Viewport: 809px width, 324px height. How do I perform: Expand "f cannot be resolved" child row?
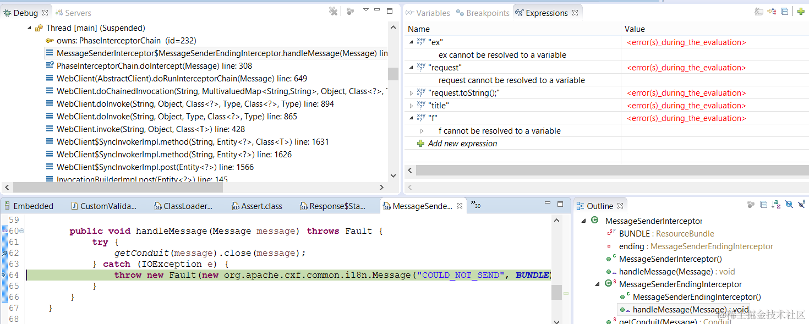tap(422, 131)
